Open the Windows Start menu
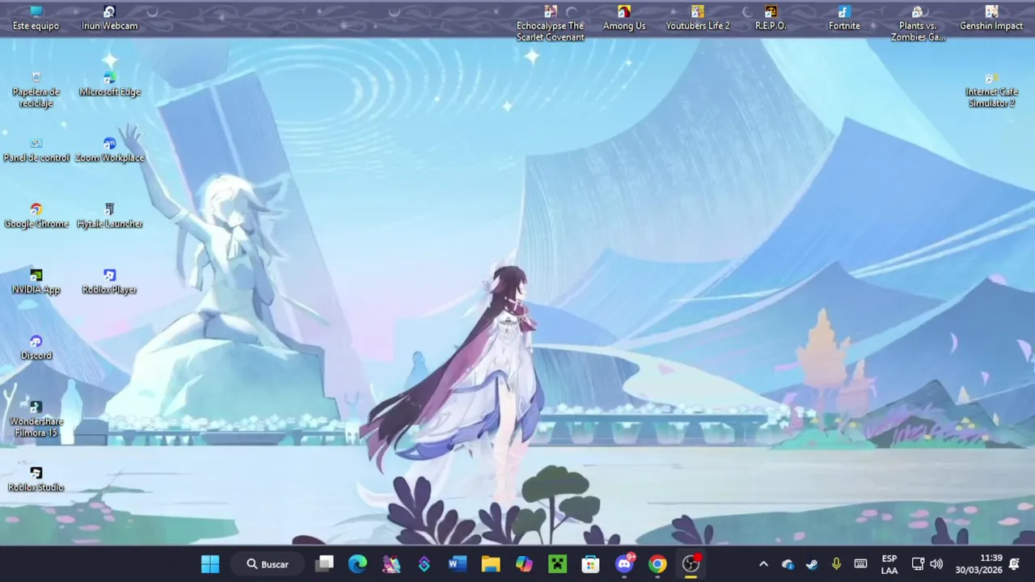 click(210, 564)
